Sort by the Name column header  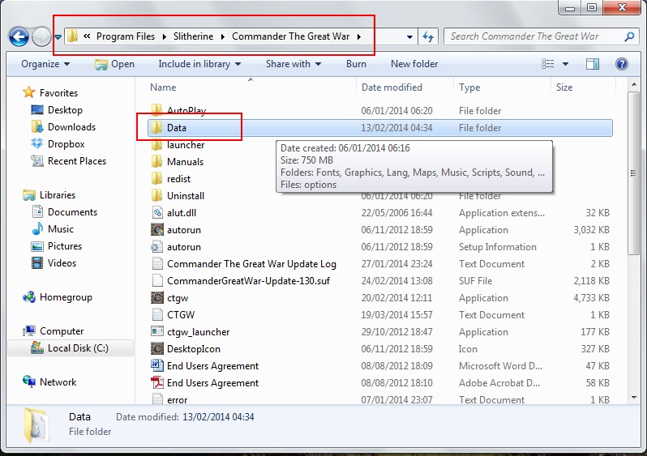tap(164, 87)
